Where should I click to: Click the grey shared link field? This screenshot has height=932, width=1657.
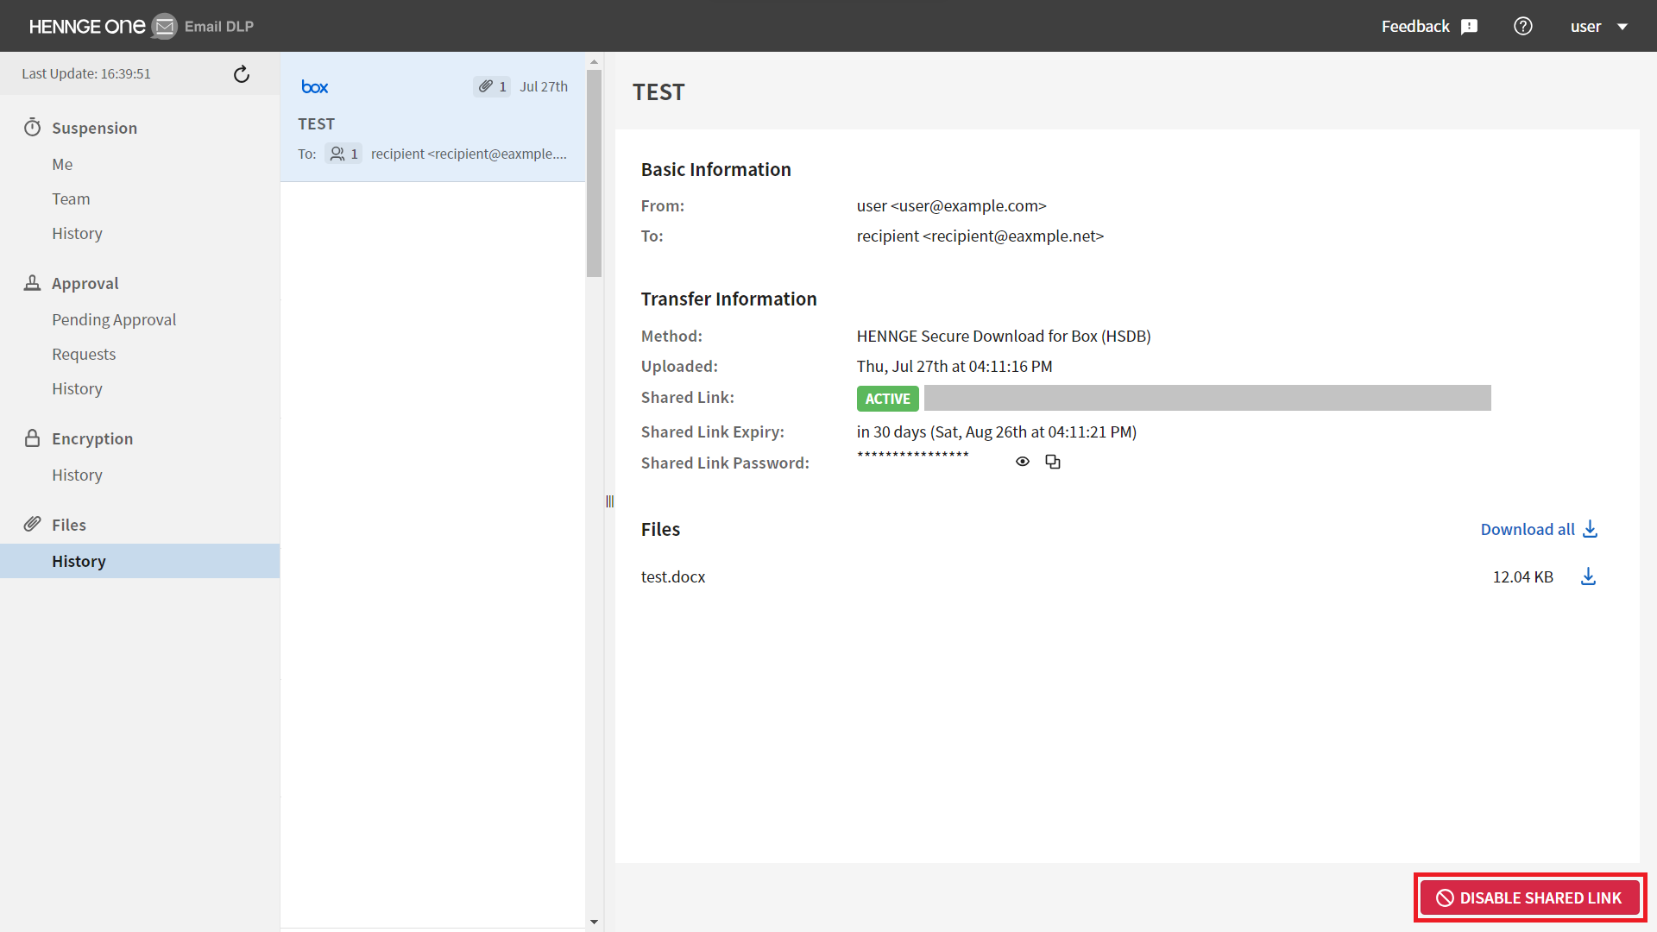click(x=1207, y=398)
